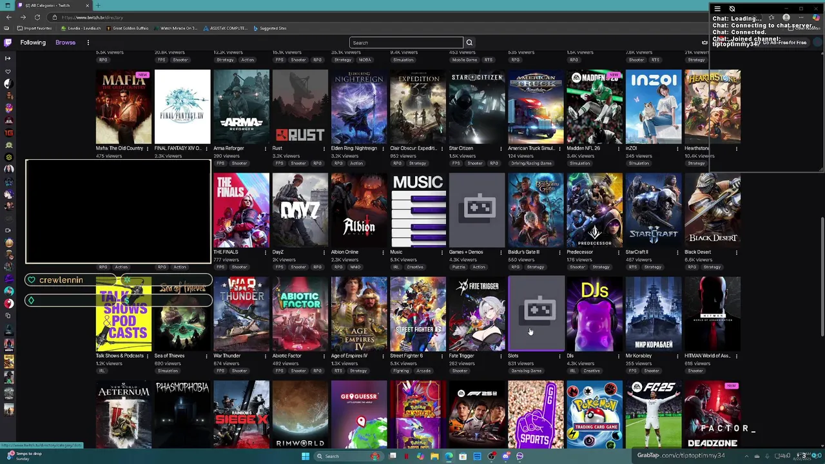Open options menu for inZOI card
This screenshot has width=825, height=464.
677,149
